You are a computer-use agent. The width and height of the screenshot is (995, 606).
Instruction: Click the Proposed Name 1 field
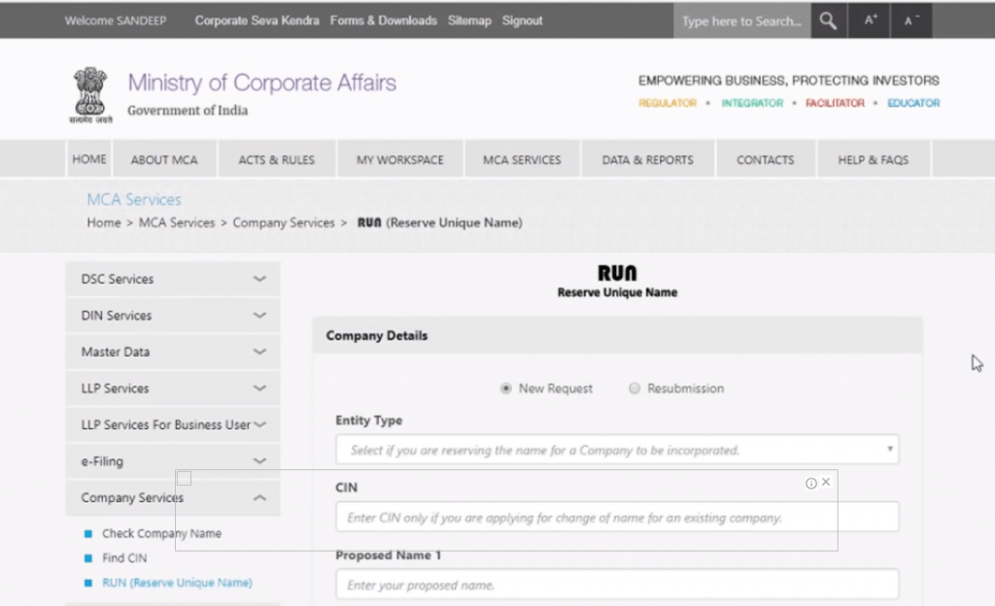tap(617, 585)
